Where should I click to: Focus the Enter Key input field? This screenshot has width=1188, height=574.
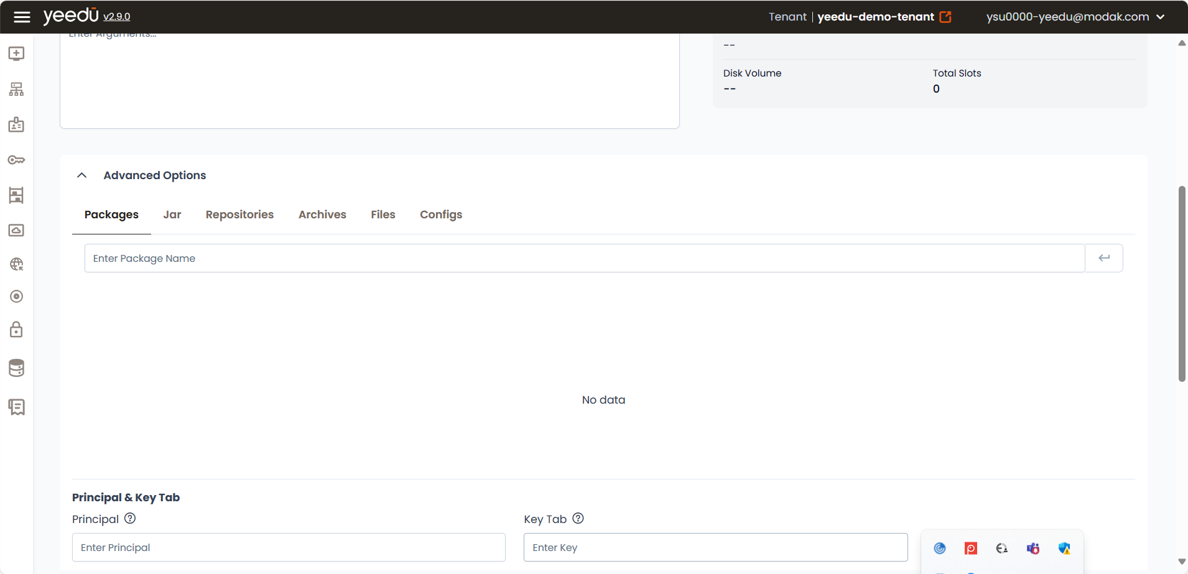pos(716,547)
